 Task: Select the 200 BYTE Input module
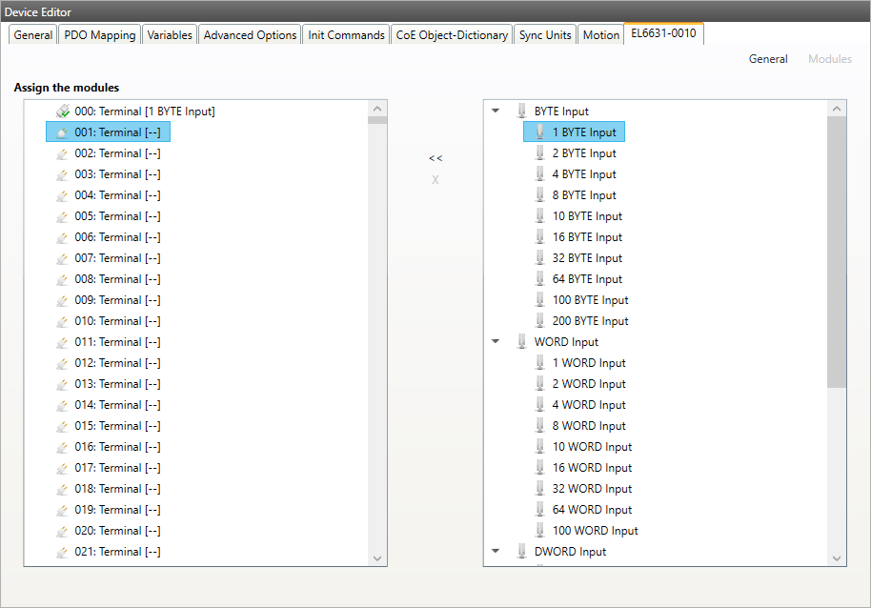[590, 321]
